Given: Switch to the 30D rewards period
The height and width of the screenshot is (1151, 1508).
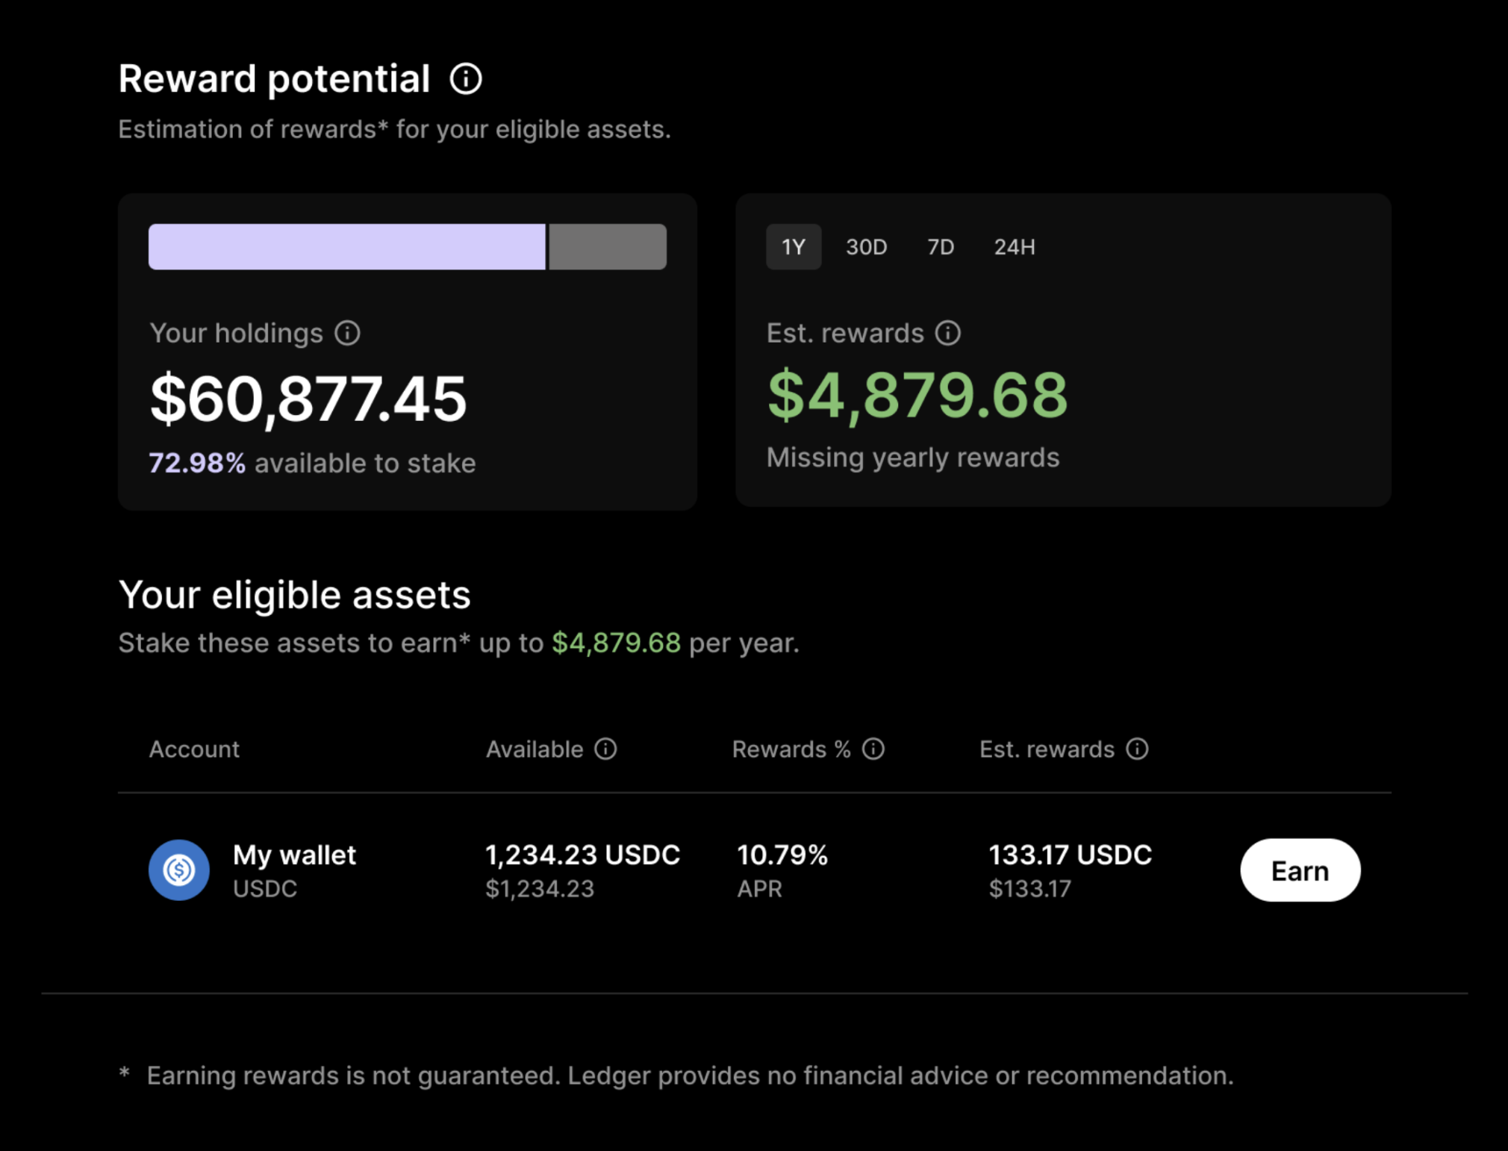Looking at the screenshot, I should pyautogui.click(x=866, y=247).
